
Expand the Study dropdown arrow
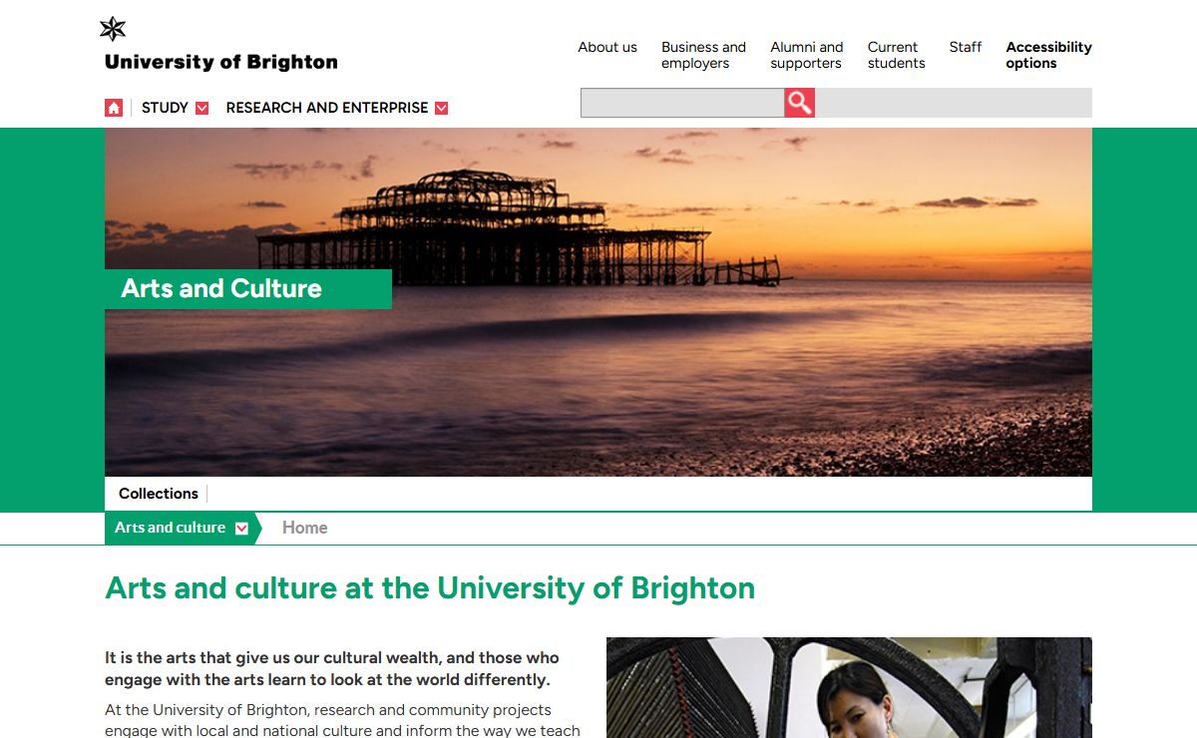pyautogui.click(x=202, y=108)
